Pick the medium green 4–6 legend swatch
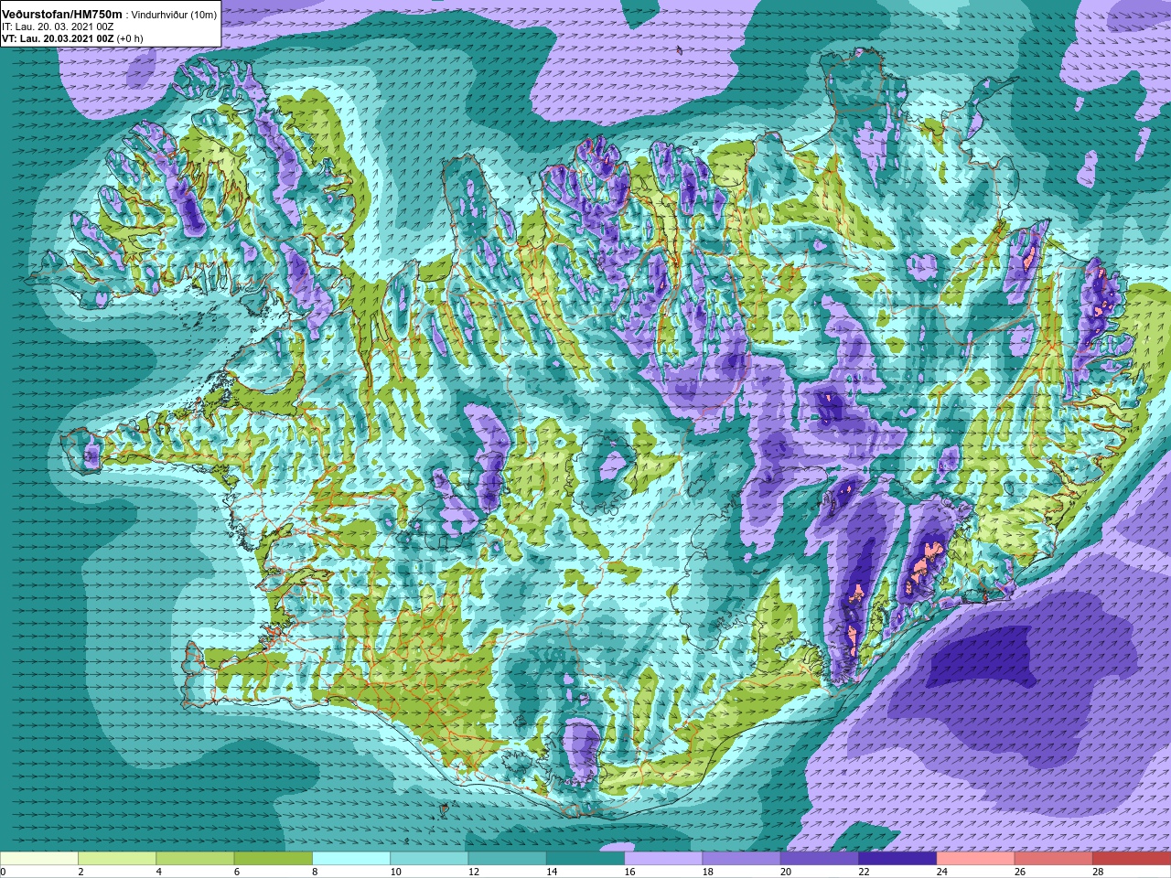 click(195, 859)
